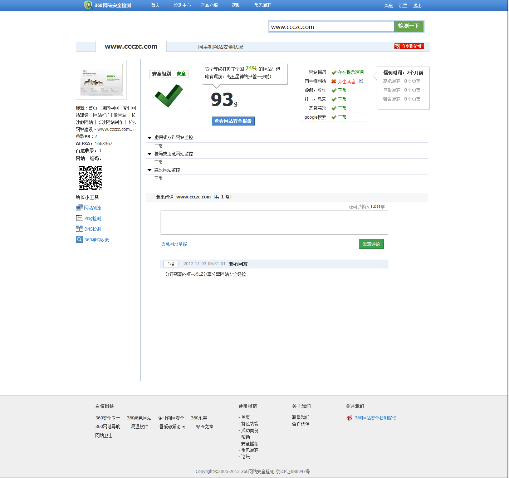Open the 360搜索收录 link
This screenshot has height=478, width=509.
click(97, 240)
